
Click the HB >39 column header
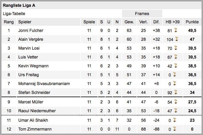pyautogui.click(x=173, y=22)
